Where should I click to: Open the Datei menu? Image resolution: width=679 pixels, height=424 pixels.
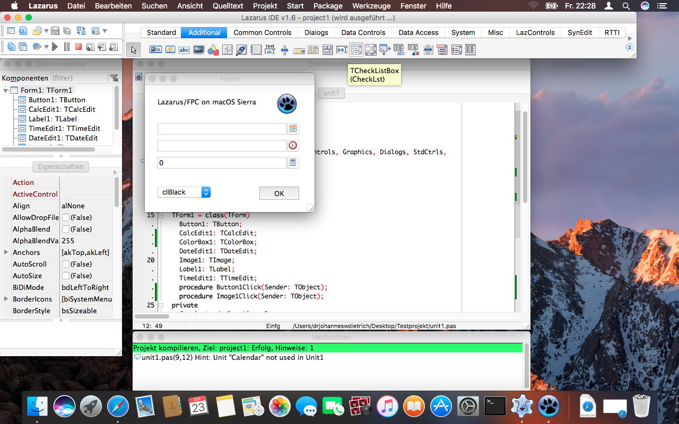coord(76,6)
